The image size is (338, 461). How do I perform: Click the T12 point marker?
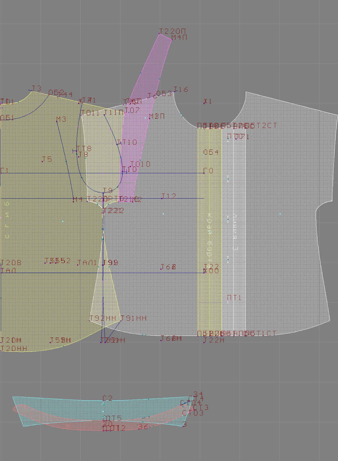[x=162, y=198]
